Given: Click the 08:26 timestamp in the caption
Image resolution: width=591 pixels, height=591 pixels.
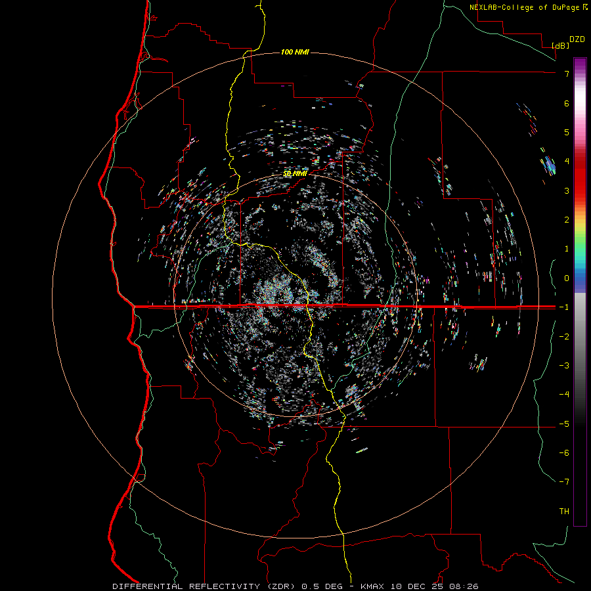Looking at the screenshot, I should coord(464,586).
